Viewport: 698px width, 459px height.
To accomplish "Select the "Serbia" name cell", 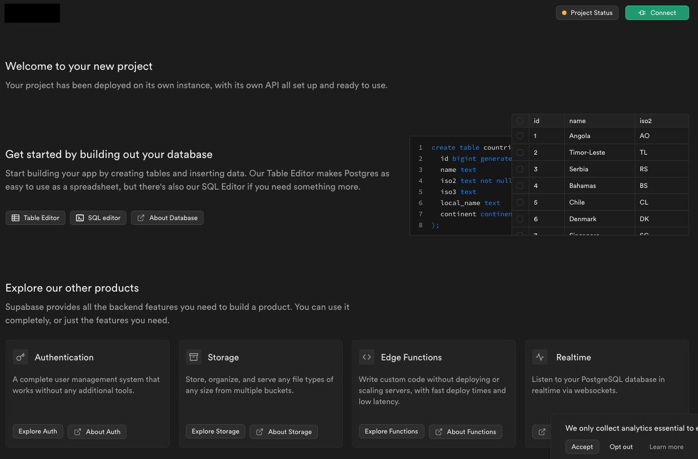I will 600,169.
